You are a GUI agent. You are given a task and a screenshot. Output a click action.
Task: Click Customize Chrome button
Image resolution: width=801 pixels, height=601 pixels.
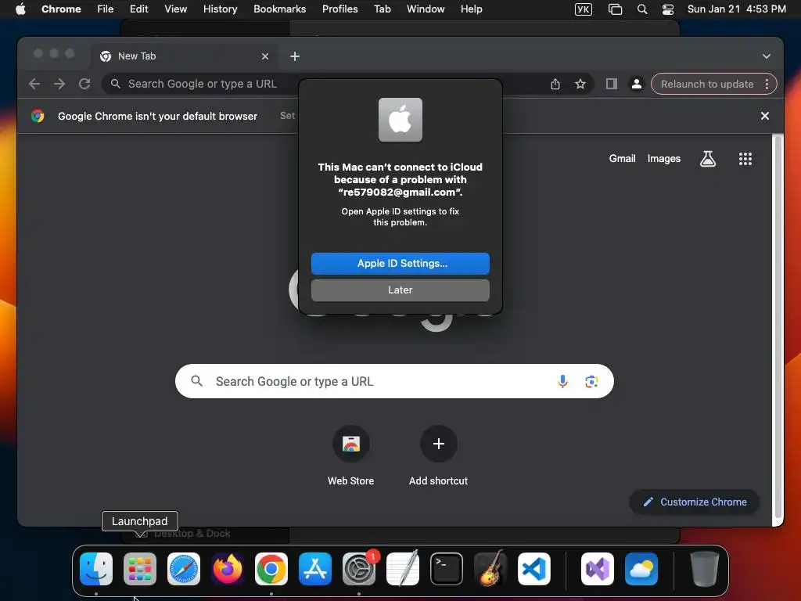coord(695,502)
